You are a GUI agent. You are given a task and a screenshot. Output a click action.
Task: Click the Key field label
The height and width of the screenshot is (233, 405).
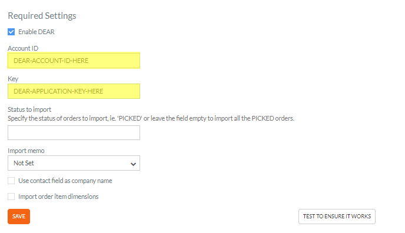pos(13,79)
